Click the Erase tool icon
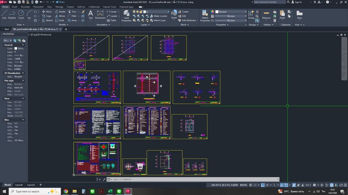348x195 pixels. coord(83,12)
